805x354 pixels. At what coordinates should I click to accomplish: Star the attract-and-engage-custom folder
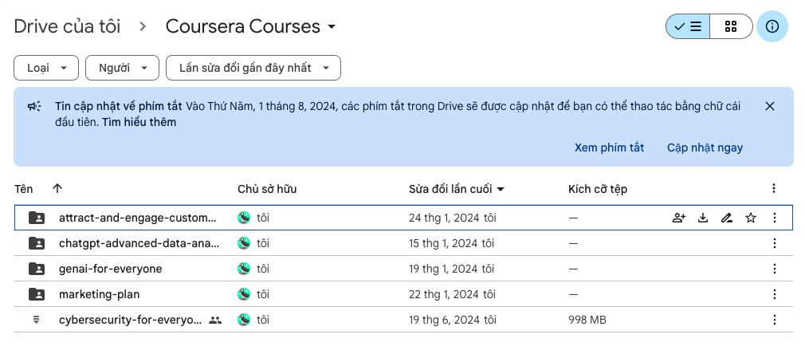751,218
